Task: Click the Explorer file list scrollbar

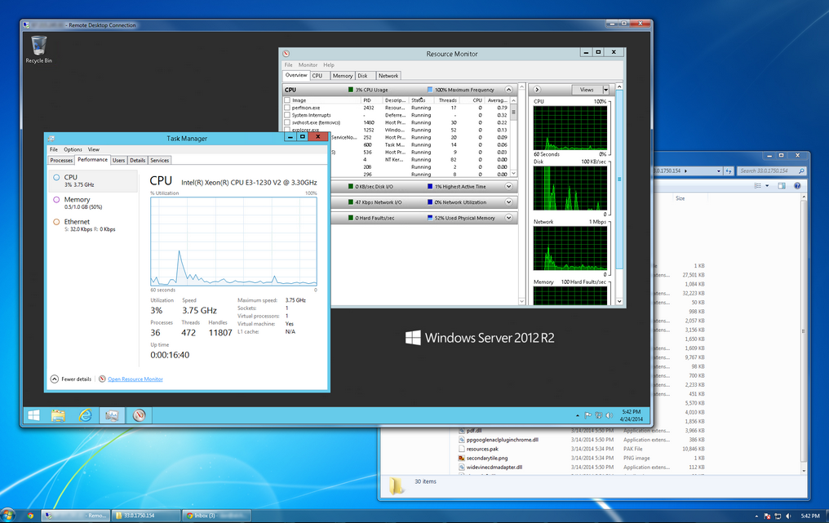Action: (804, 333)
